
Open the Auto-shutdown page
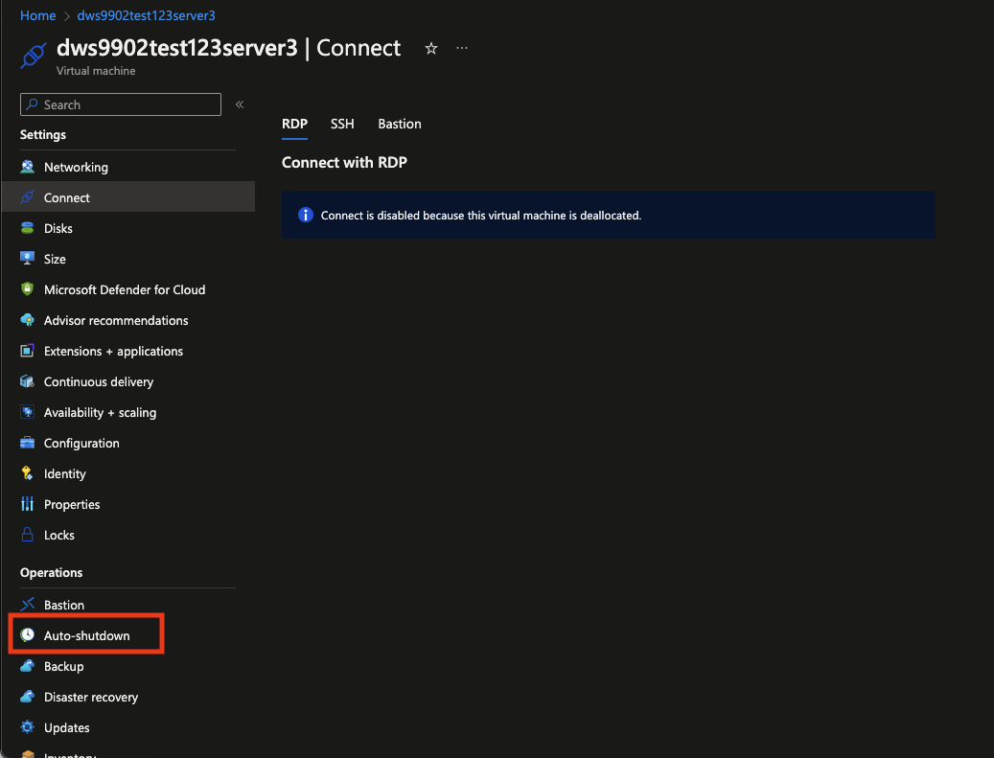[128, 635]
